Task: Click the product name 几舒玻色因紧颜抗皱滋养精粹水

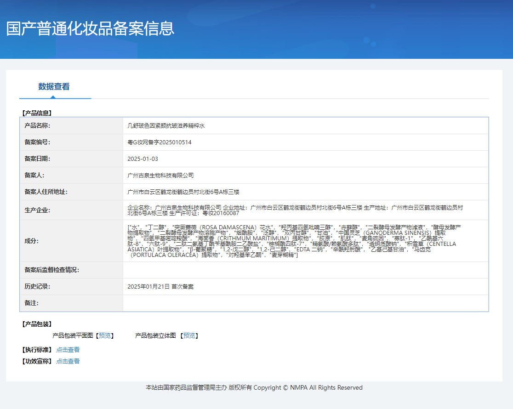Action: [166, 126]
